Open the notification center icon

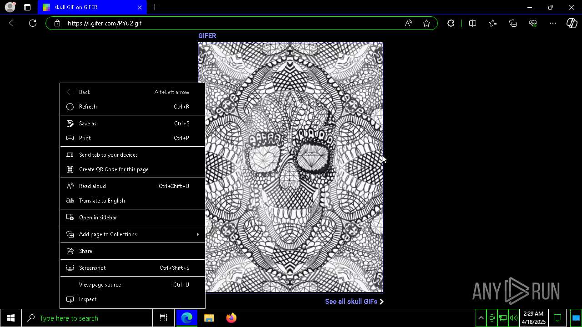click(x=557, y=318)
